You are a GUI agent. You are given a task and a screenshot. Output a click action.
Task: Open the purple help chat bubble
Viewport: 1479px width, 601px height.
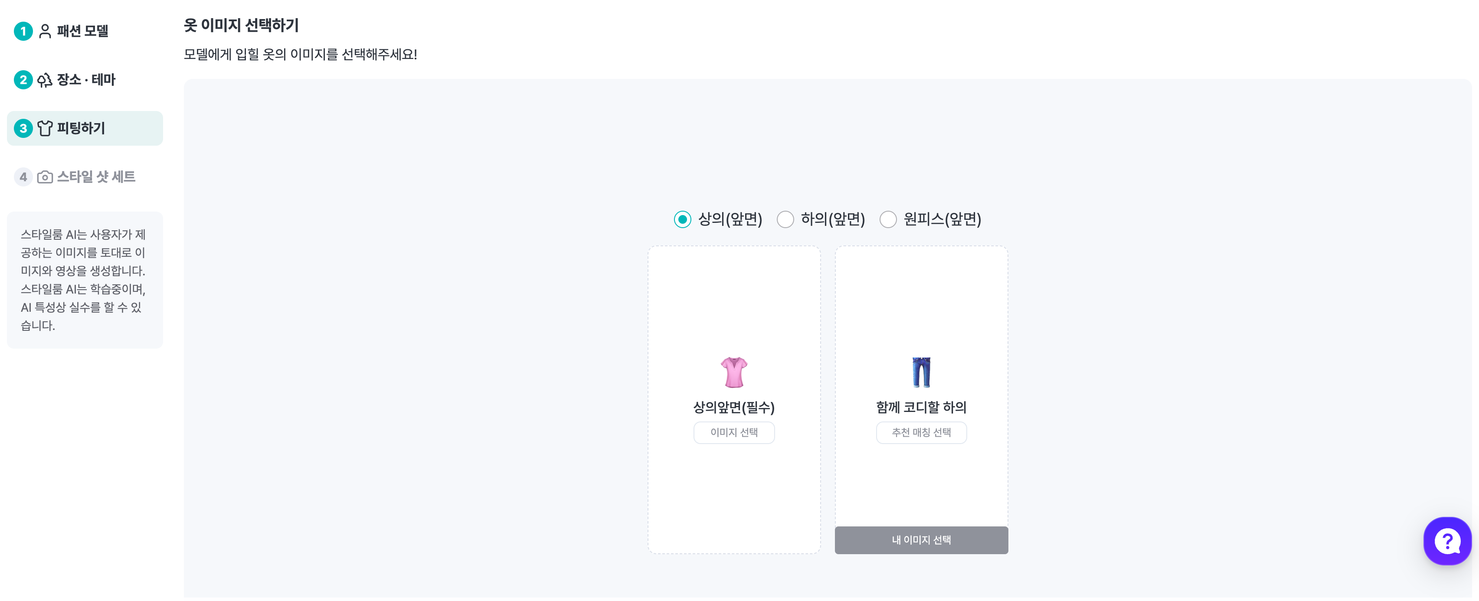tap(1447, 541)
